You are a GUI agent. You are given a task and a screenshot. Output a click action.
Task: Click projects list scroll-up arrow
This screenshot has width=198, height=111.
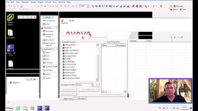click(x=97, y=45)
